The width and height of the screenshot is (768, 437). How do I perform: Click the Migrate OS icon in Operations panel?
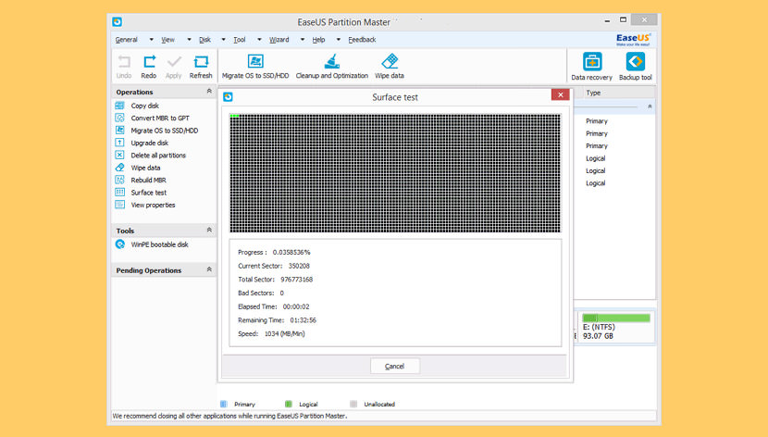120,131
